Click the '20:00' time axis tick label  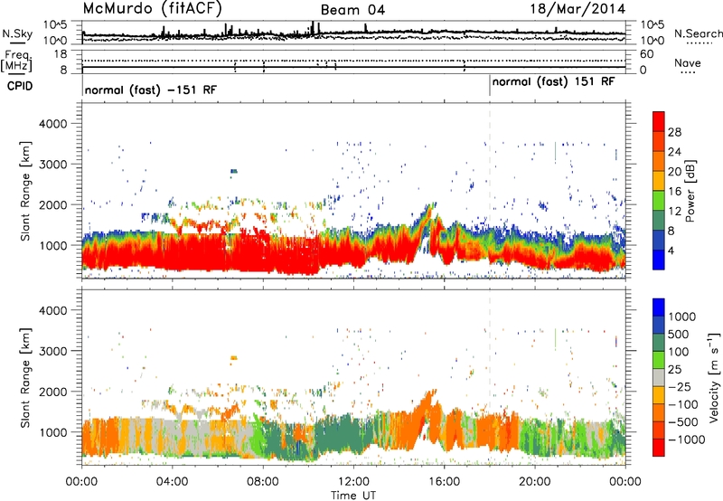534,482
